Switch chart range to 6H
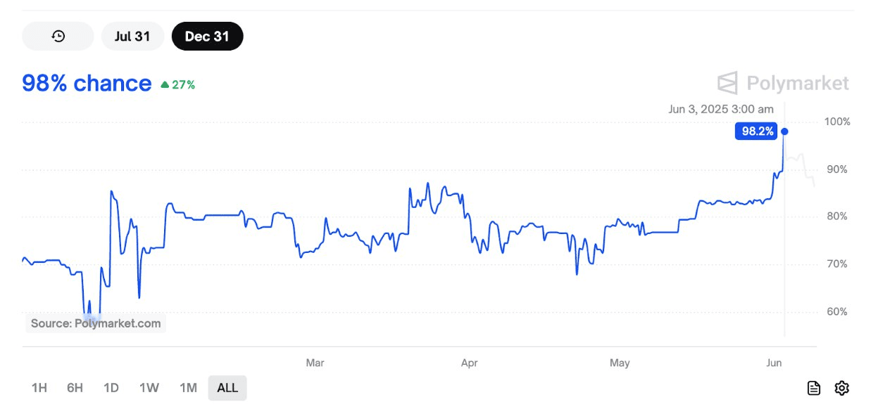The height and width of the screenshot is (409, 883). pyautogui.click(x=75, y=388)
